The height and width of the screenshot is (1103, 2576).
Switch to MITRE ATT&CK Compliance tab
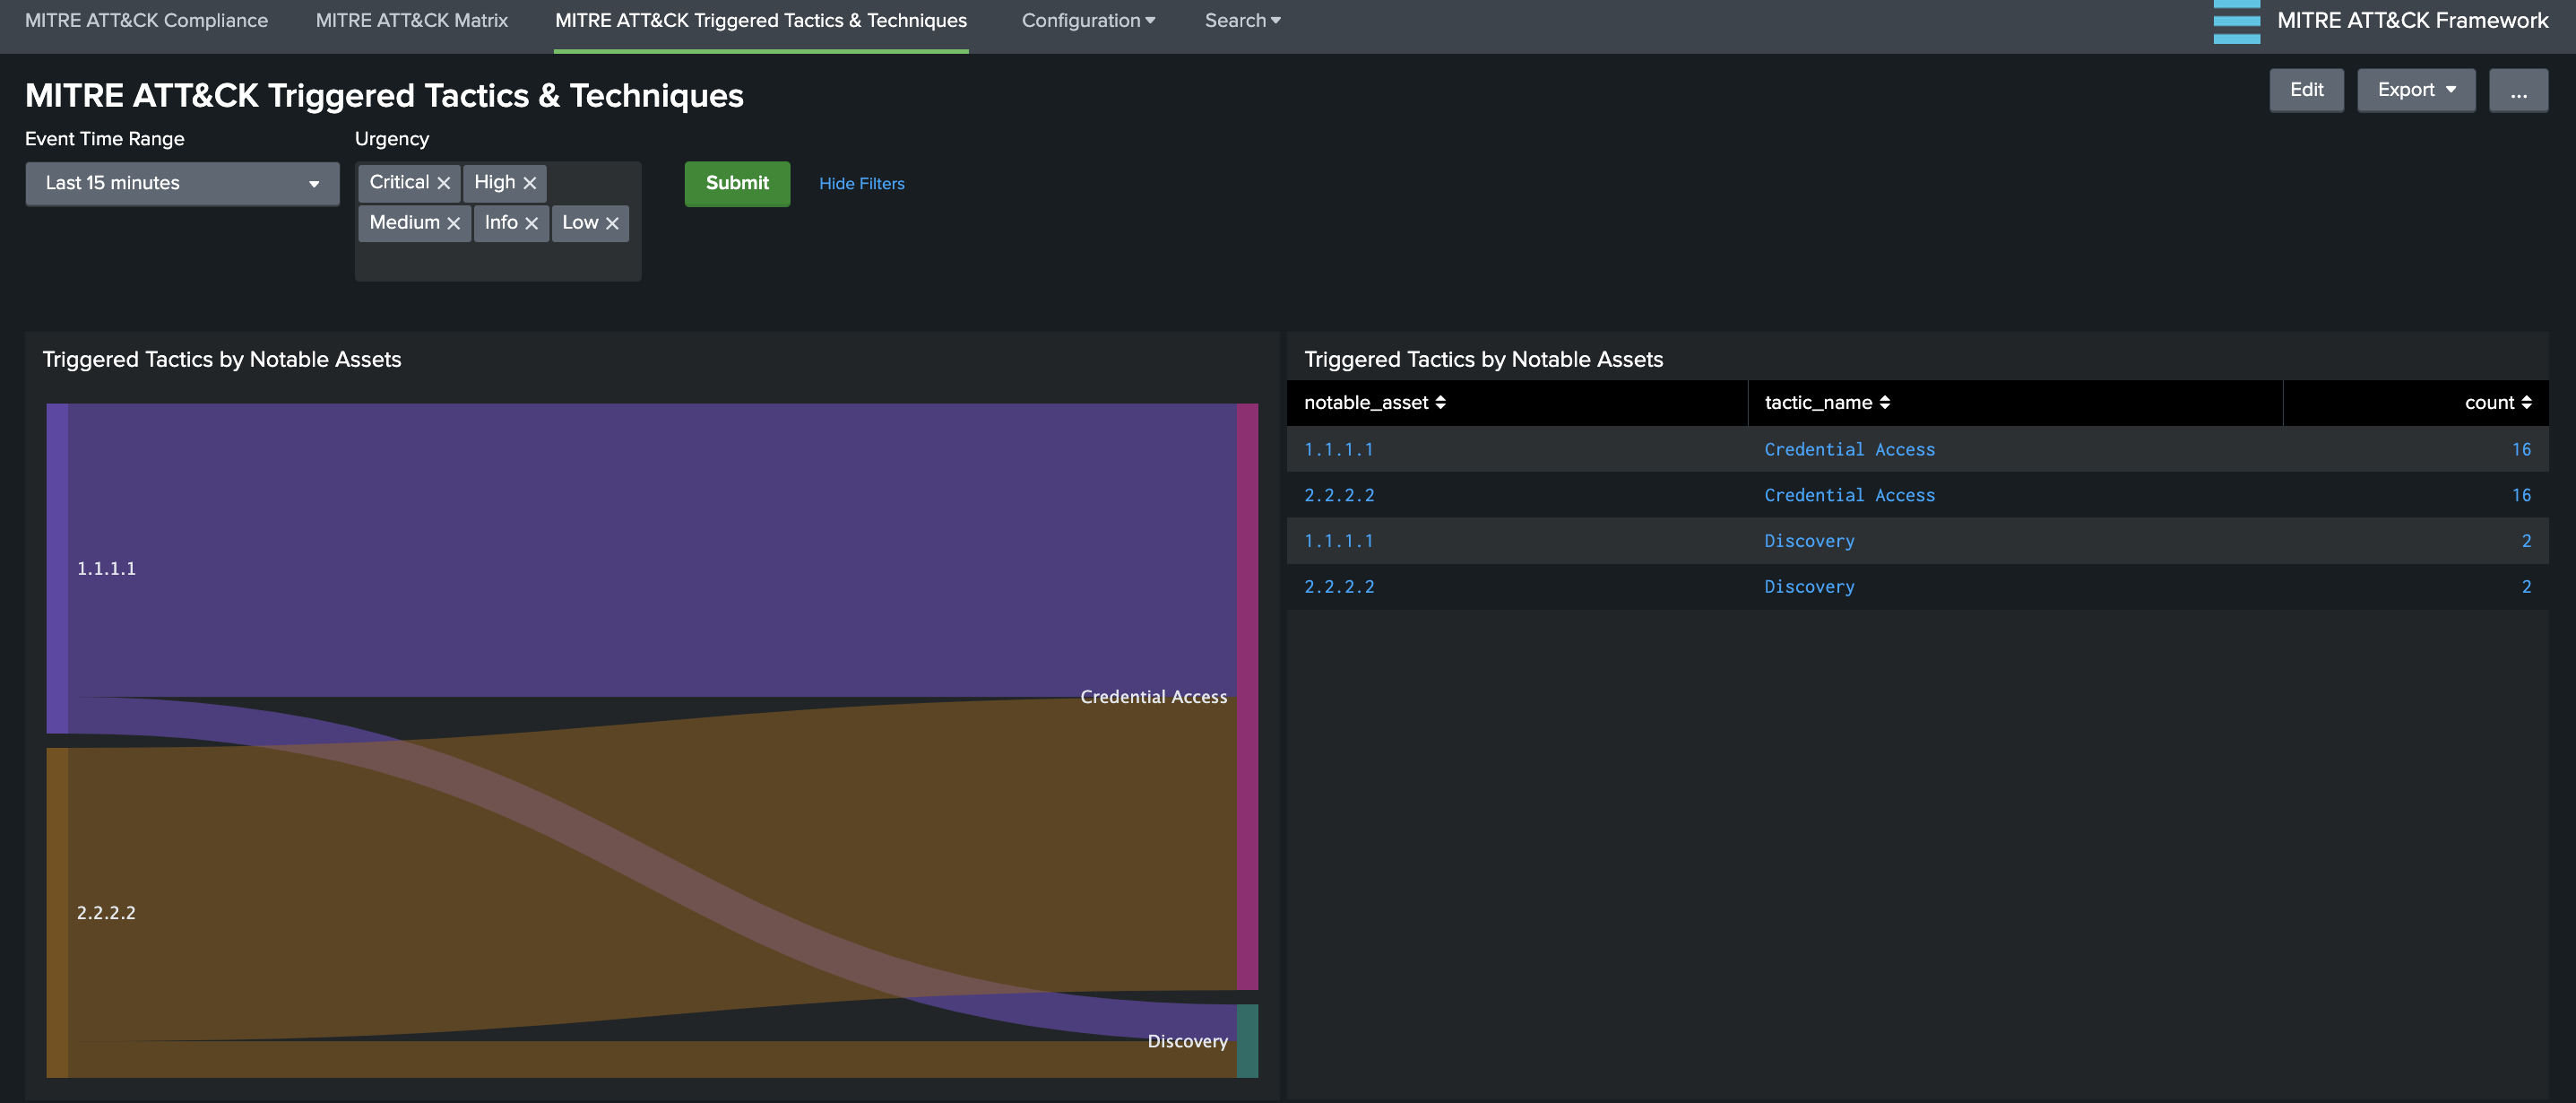tap(146, 21)
